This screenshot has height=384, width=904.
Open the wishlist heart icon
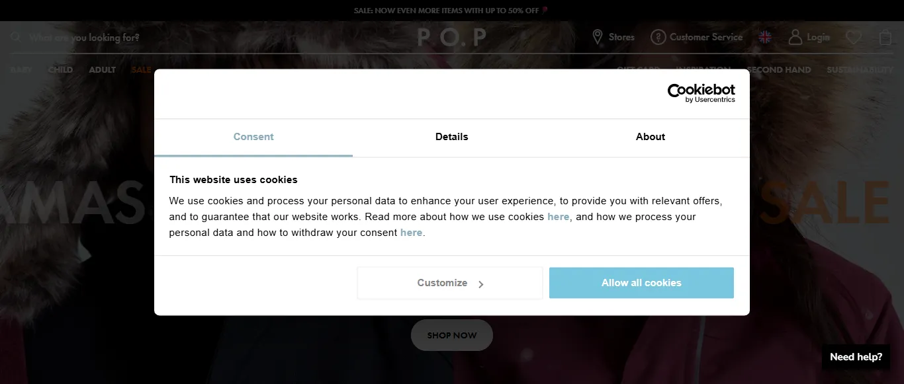pos(854,38)
